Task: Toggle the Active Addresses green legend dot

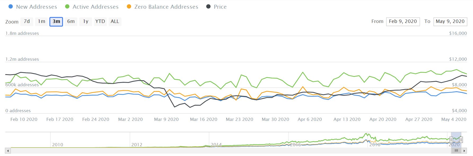Action: point(67,7)
